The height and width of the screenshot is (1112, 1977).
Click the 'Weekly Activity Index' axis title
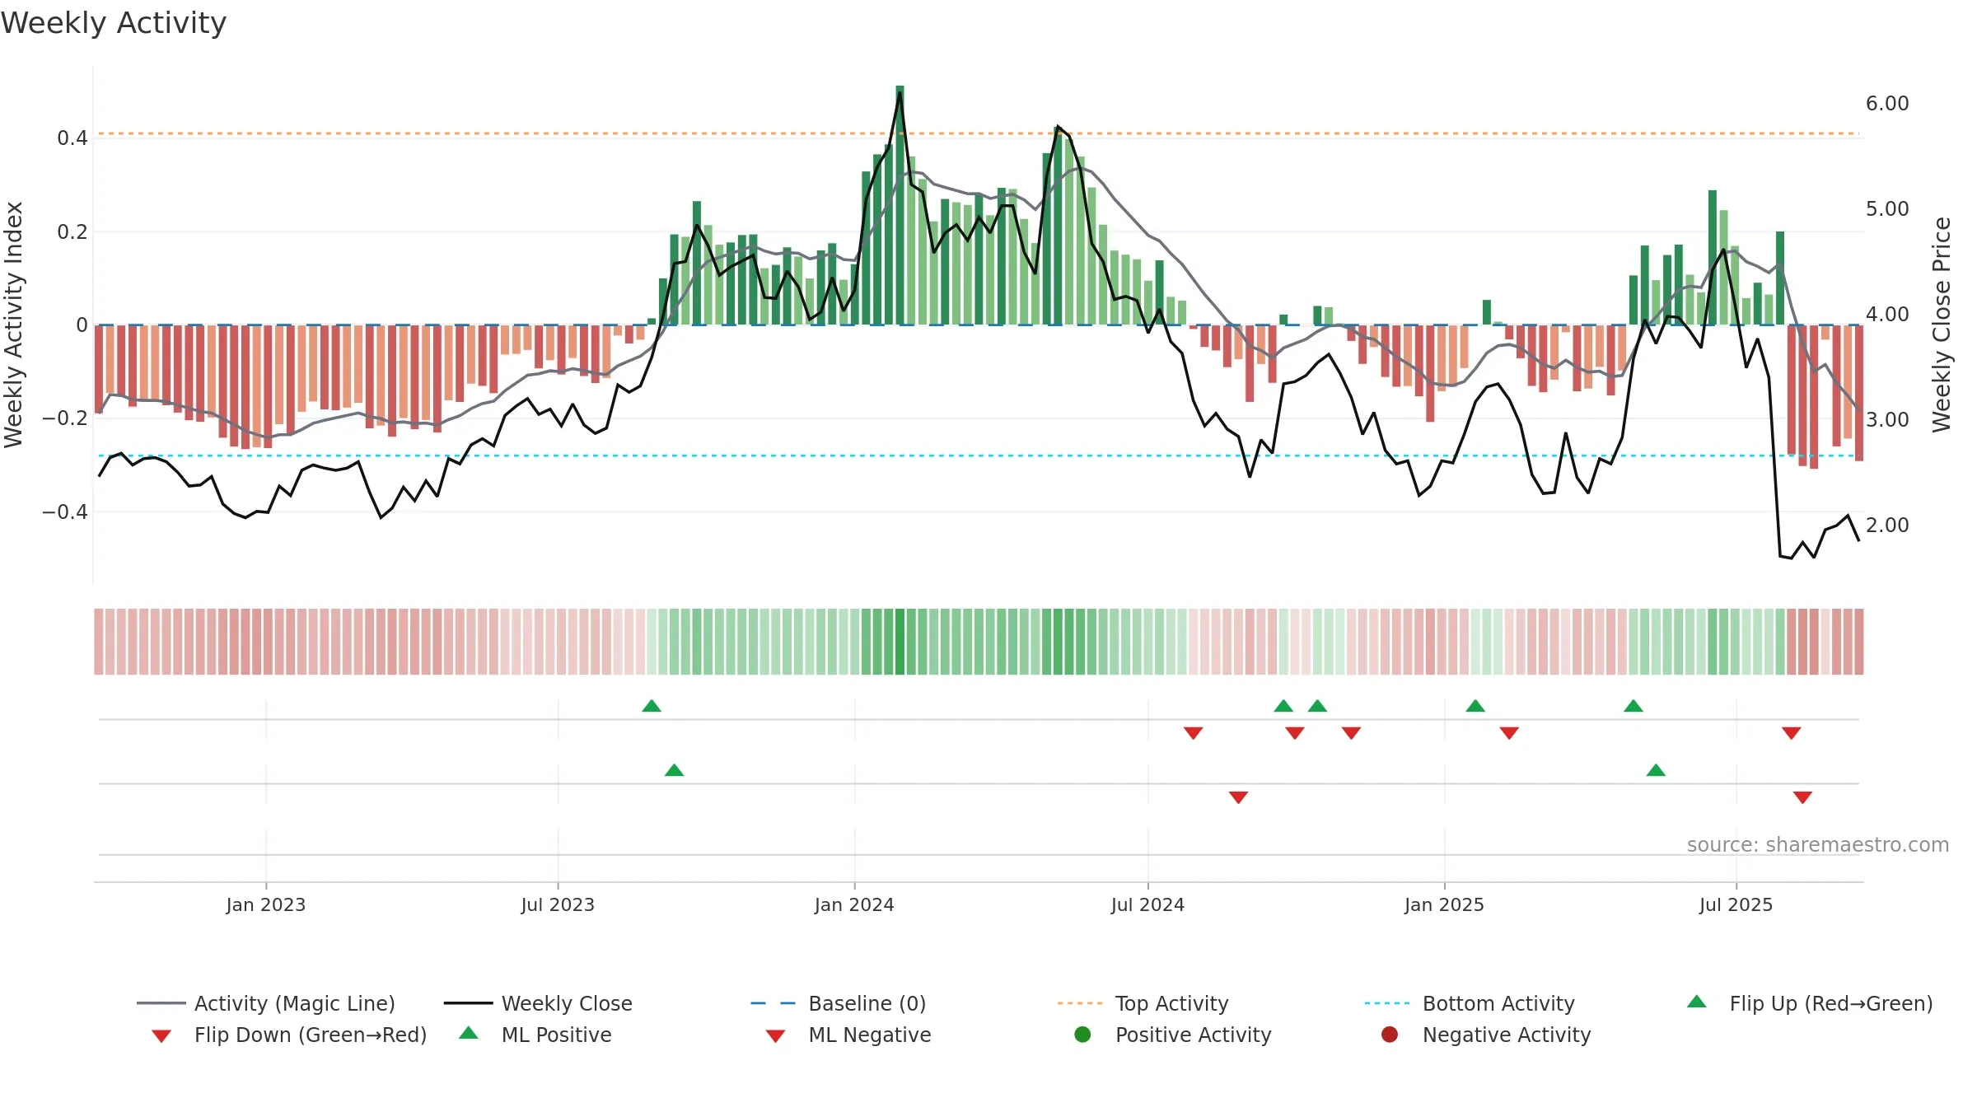(x=13, y=325)
